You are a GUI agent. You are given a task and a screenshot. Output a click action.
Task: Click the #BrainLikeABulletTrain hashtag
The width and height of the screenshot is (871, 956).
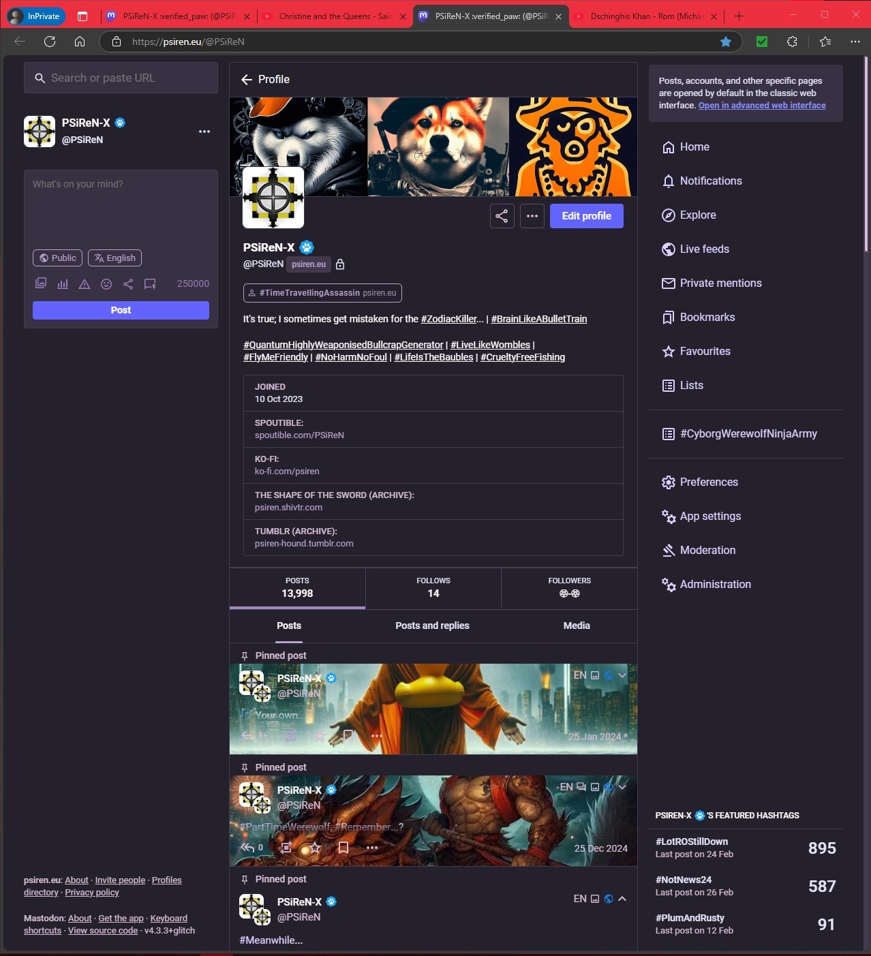539,319
